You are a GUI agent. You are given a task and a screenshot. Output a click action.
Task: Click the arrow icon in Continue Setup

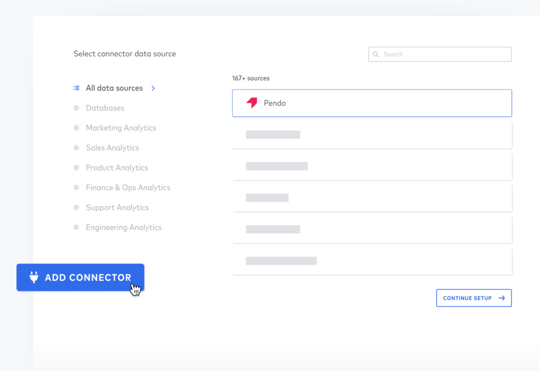502,298
